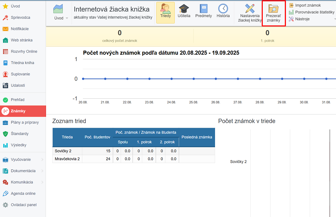Open the Triedy section in toolbar
This screenshot has height=217, width=336.
coord(165,12)
